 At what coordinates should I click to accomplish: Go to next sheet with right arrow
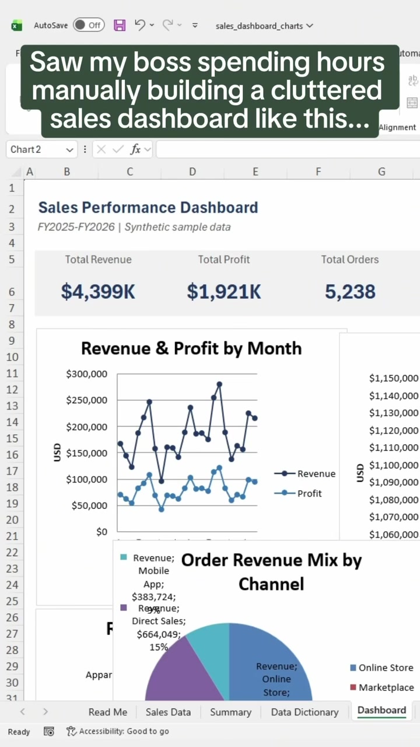(45, 711)
